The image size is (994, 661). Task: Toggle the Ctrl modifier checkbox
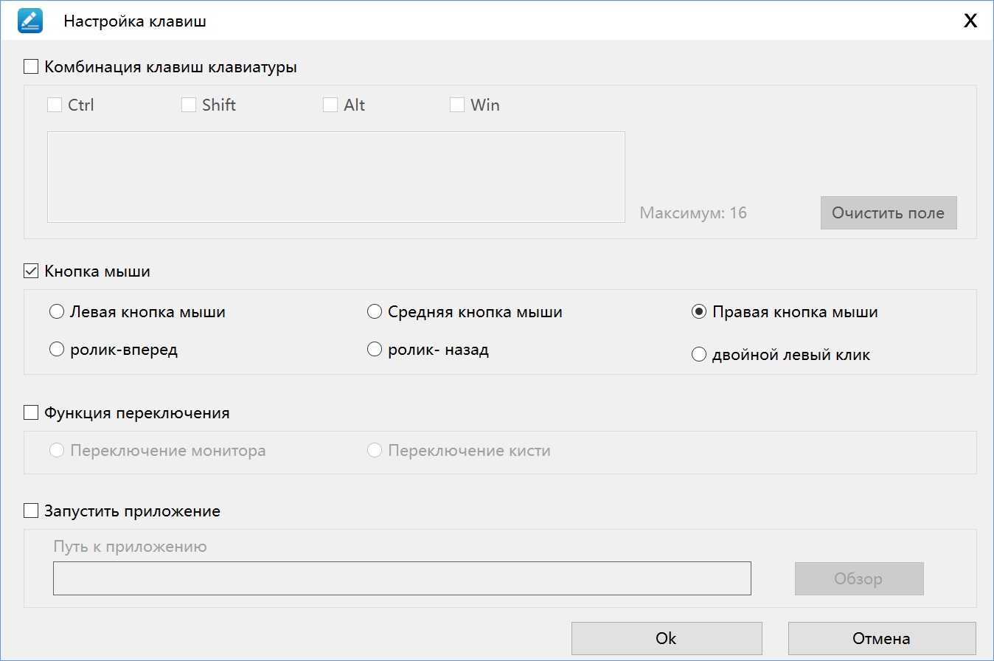pos(55,105)
